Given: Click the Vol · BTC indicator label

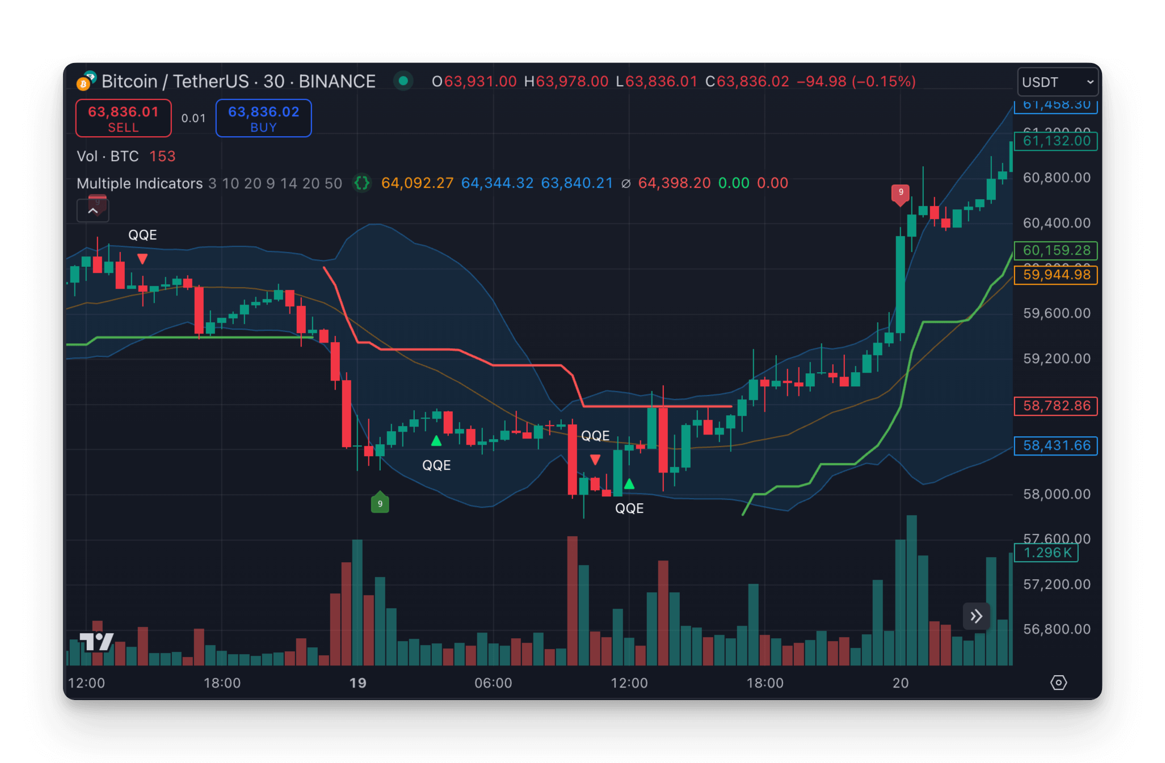Looking at the screenshot, I should pos(108,156).
